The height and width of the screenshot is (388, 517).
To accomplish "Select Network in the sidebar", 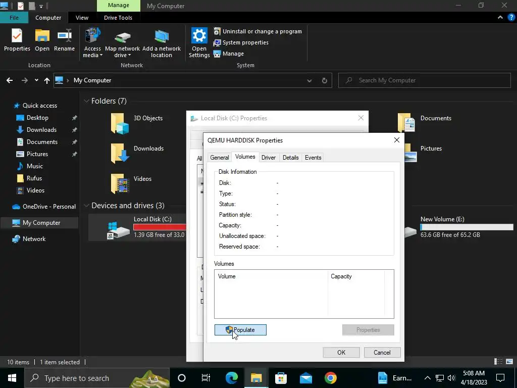I will 34,239.
